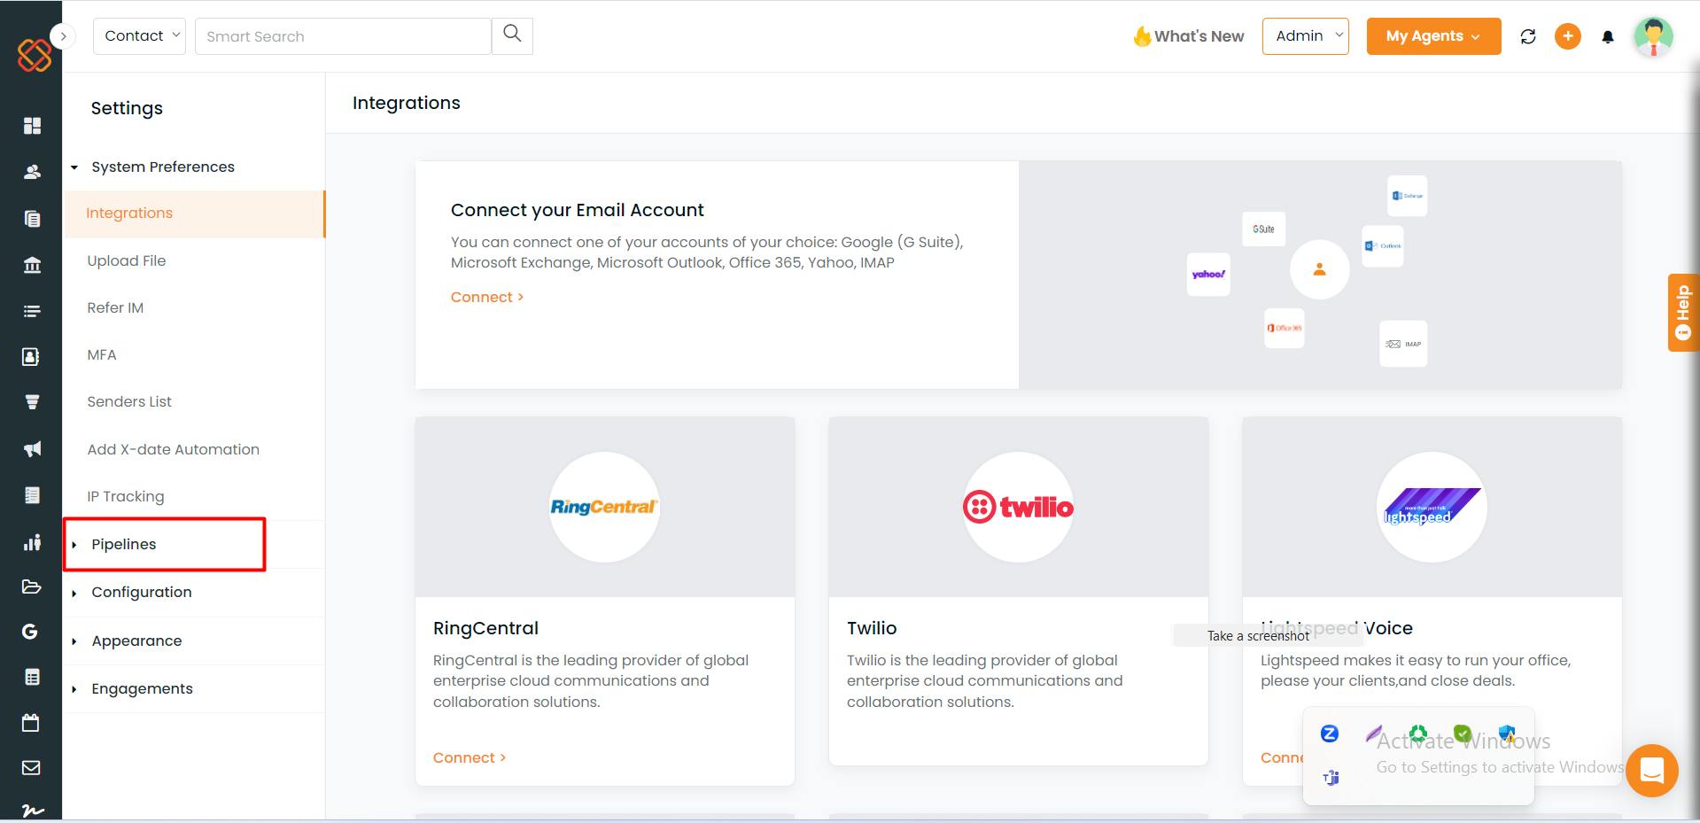
Task: Collapse the System Preferences section
Action: coord(163,167)
